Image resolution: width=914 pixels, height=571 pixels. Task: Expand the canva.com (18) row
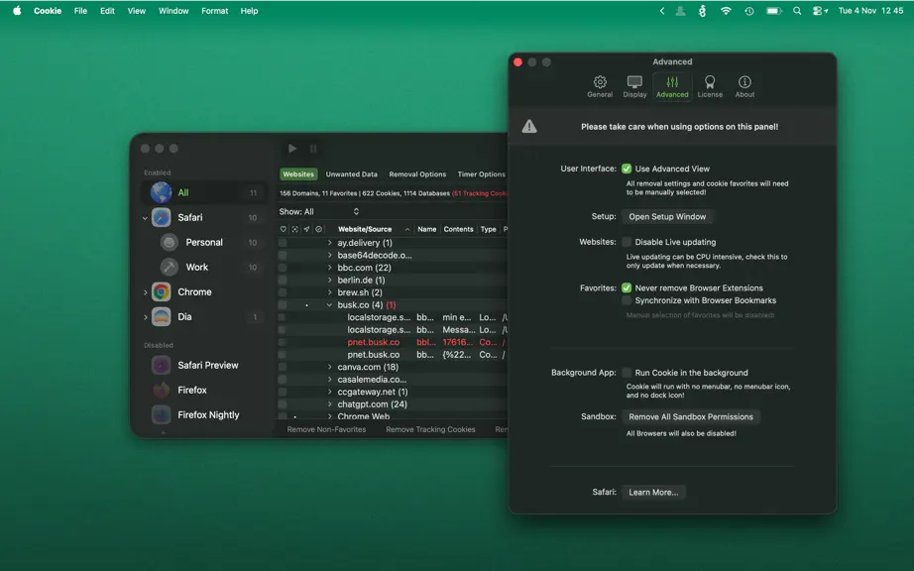329,367
